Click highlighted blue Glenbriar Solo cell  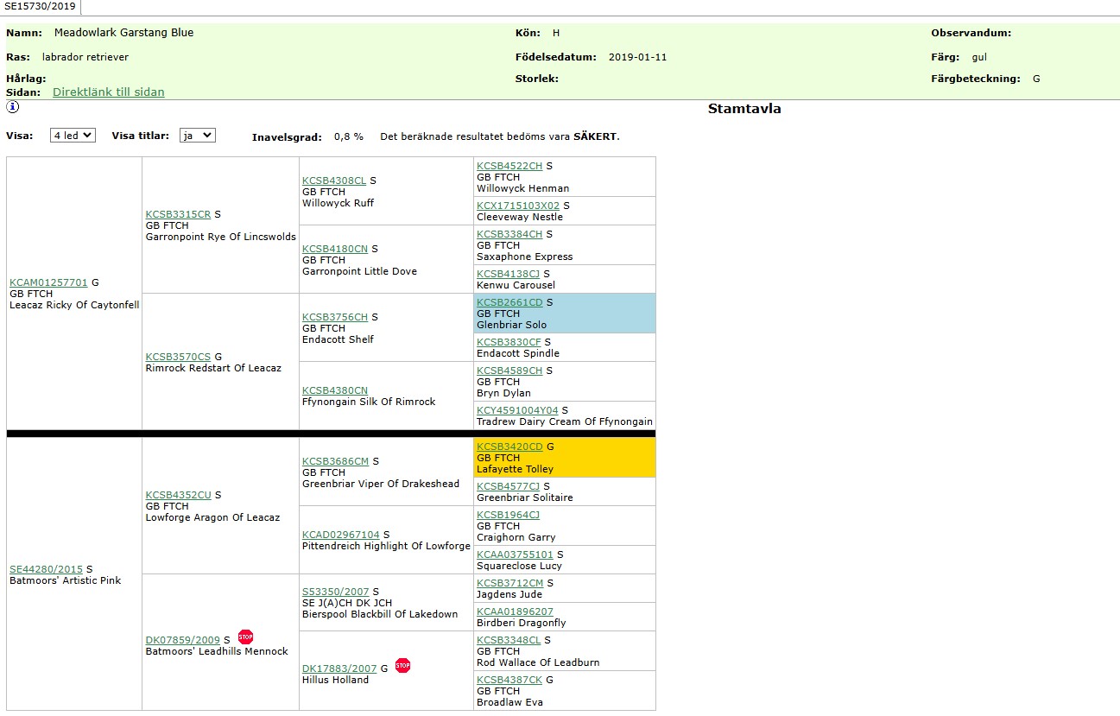564,314
